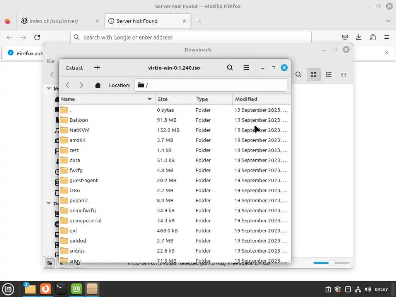Image resolution: width=396 pixels, height=297 pixels.
Task: Adjust the Downloads zoom slider
Action: coord(331,263)
